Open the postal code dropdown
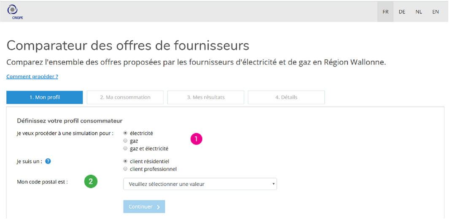The width and height of the screenshot is (452, 224). (200, 184)
